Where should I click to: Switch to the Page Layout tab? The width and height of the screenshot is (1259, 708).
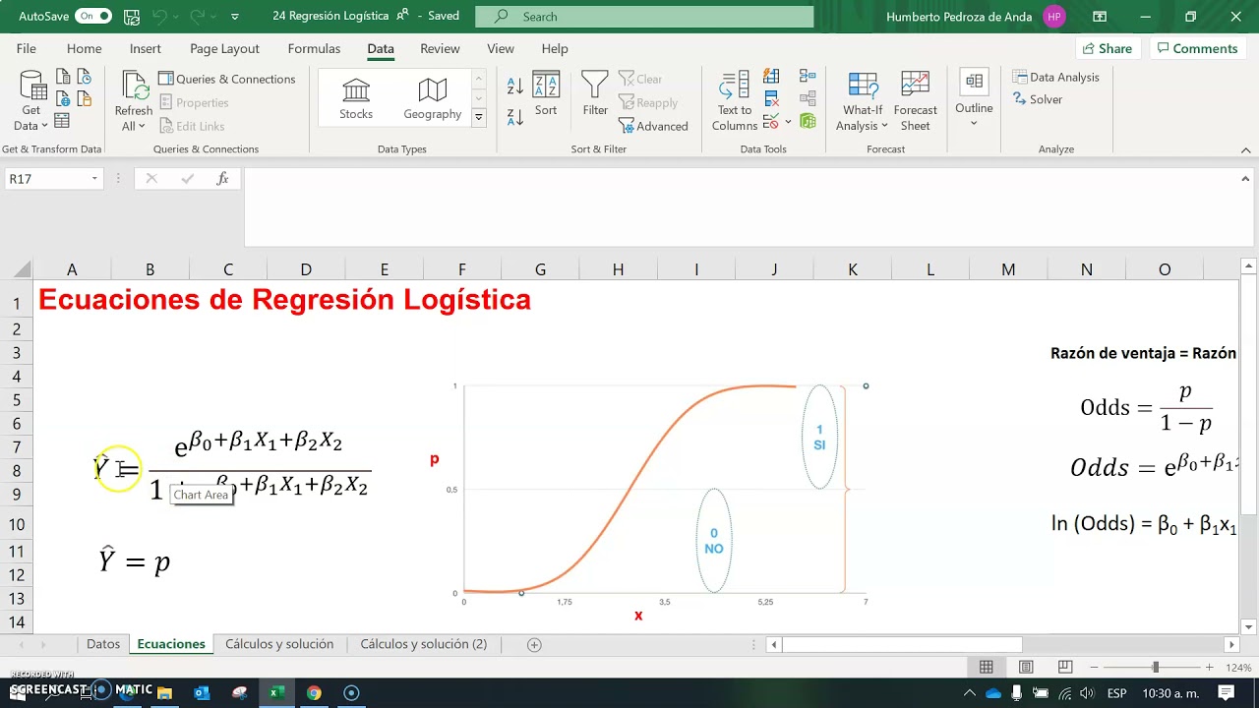point(224,48)
